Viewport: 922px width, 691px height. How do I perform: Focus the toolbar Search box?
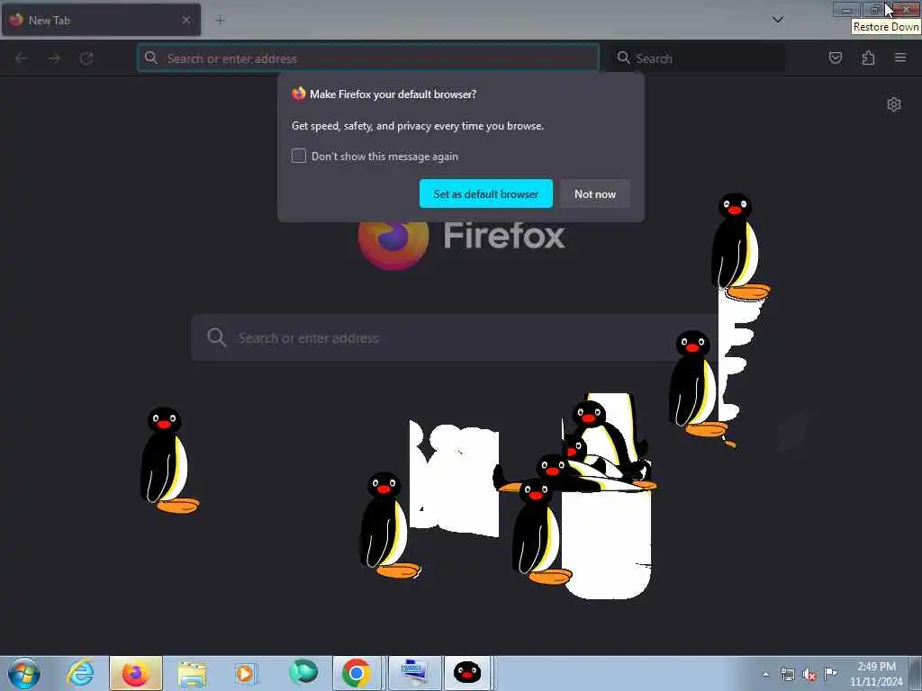697,58
